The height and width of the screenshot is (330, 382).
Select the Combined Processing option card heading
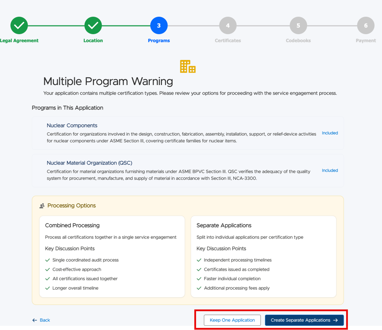coord(72,225)
